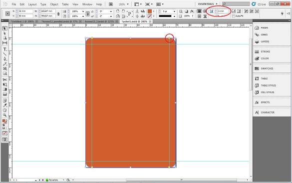The image size is (292, 183).
Task: Open the Window menu
Action: click(87, 4)
